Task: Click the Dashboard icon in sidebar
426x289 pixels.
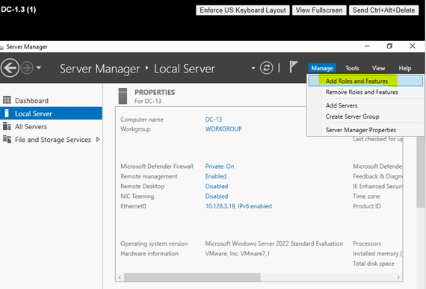Action: [x=7, y=100]
